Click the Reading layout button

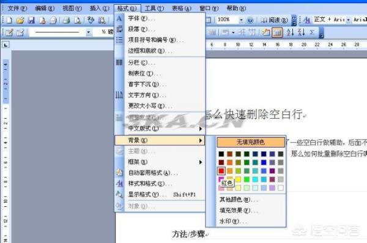pyautogui.click(x=274, y=20)
